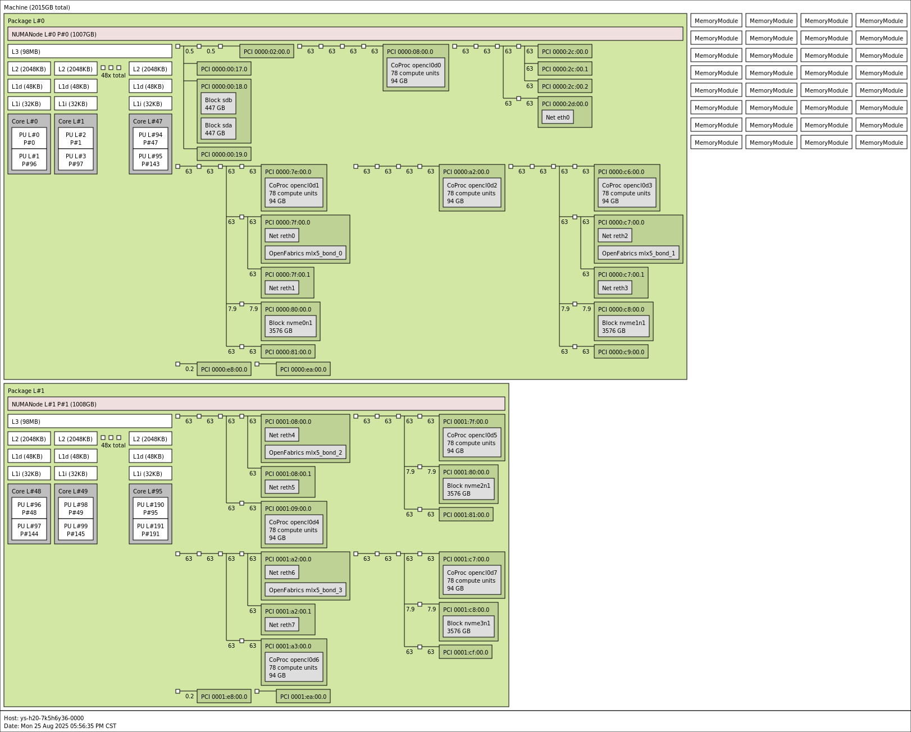This screenshot has width=911, height=732.
Task: Select the Net reth3 interface box
Action: coord(614,288)
